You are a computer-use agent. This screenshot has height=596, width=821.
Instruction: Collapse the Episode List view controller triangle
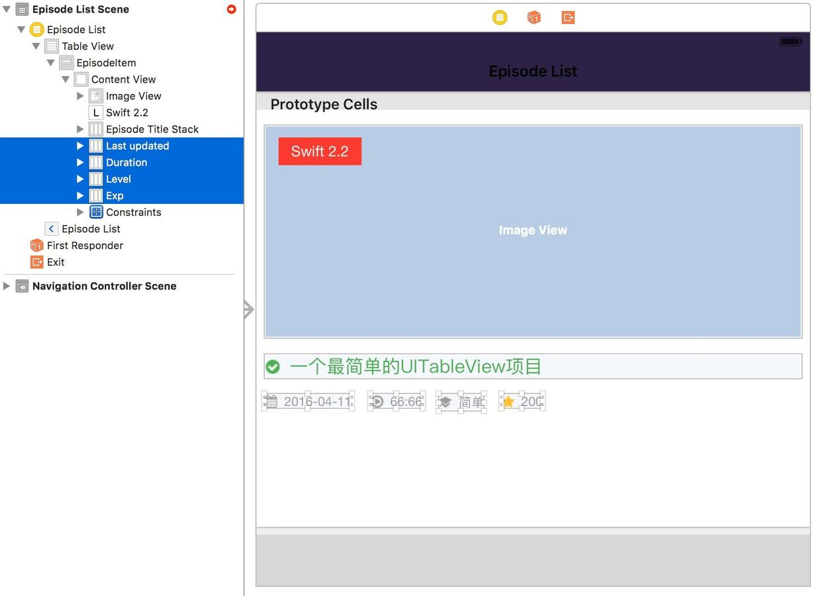[22, 29]
